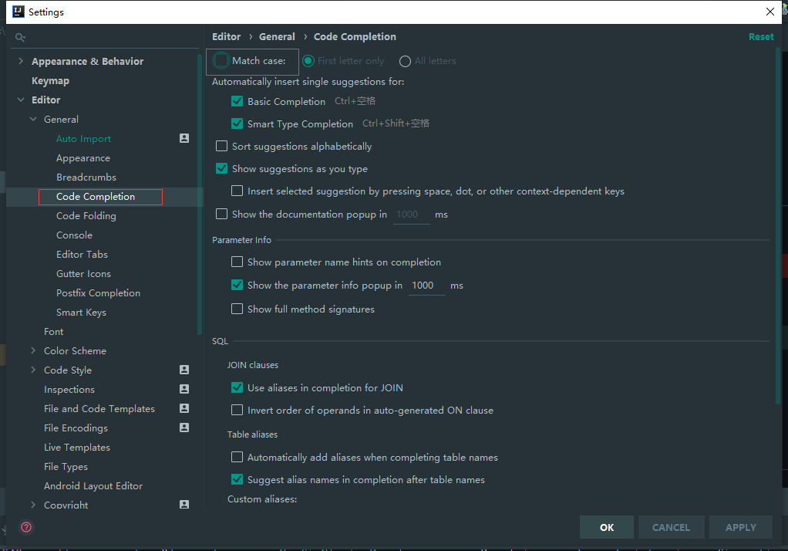Viewport: 788px width, 551px height.
Task: Click the Reset link
Action: point(761,36)
